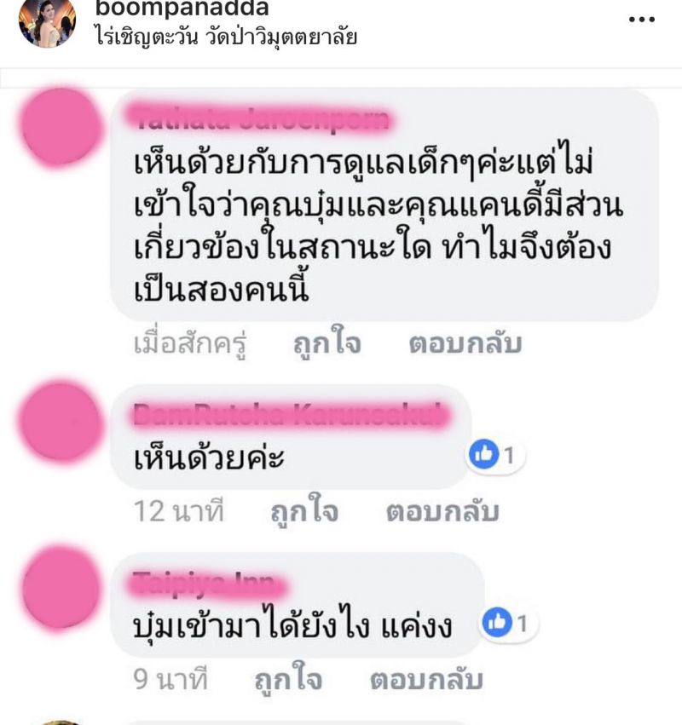This screenshot has height=725, width=682.
Task: Click the blue like icon on เห็นด้วยค่ะ
Action: [483, 454]
